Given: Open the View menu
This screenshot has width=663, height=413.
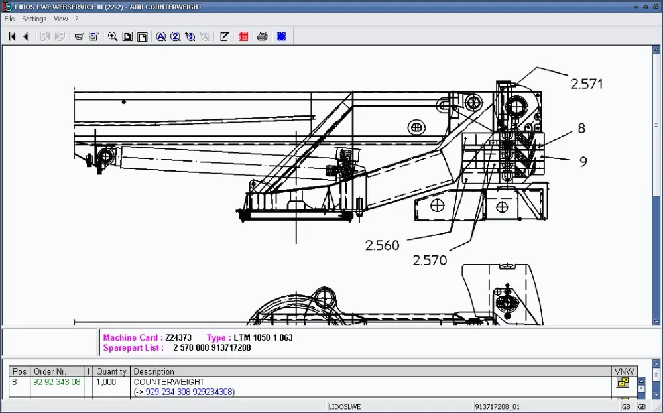Looking at the screenshot, I should 60,19.
